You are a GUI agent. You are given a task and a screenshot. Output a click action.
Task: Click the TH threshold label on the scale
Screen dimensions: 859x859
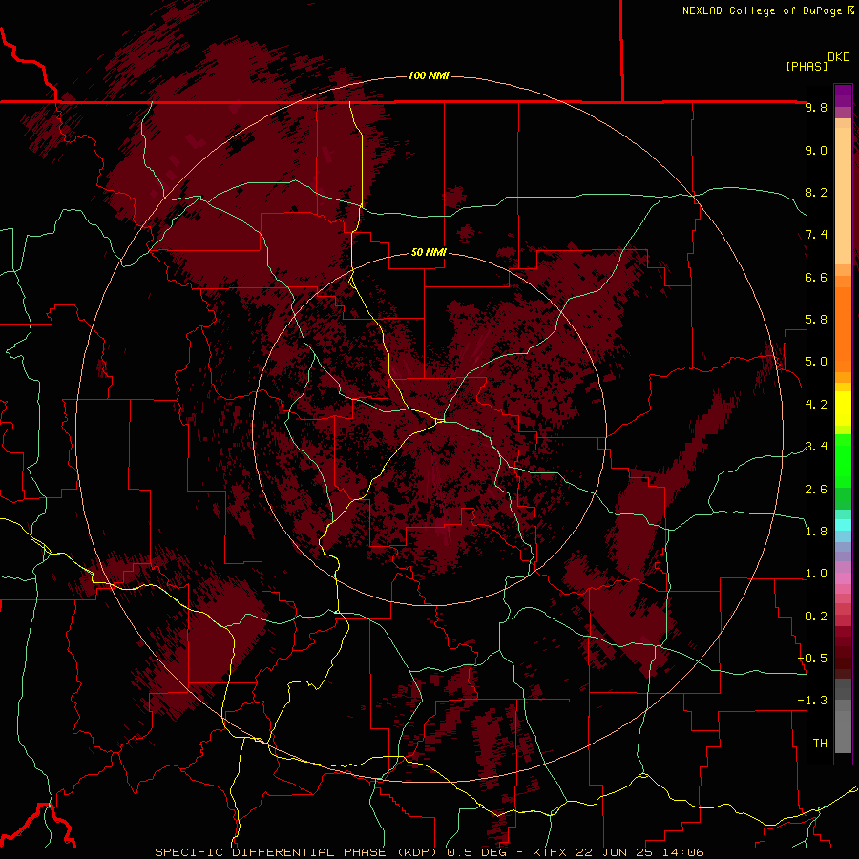coord(820,744)
